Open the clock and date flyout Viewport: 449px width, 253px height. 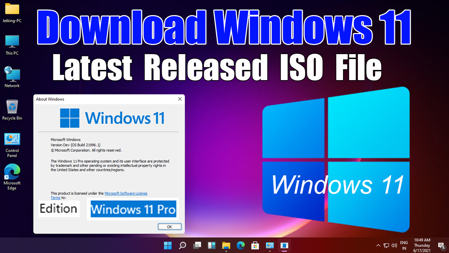(x=422, y=245)
